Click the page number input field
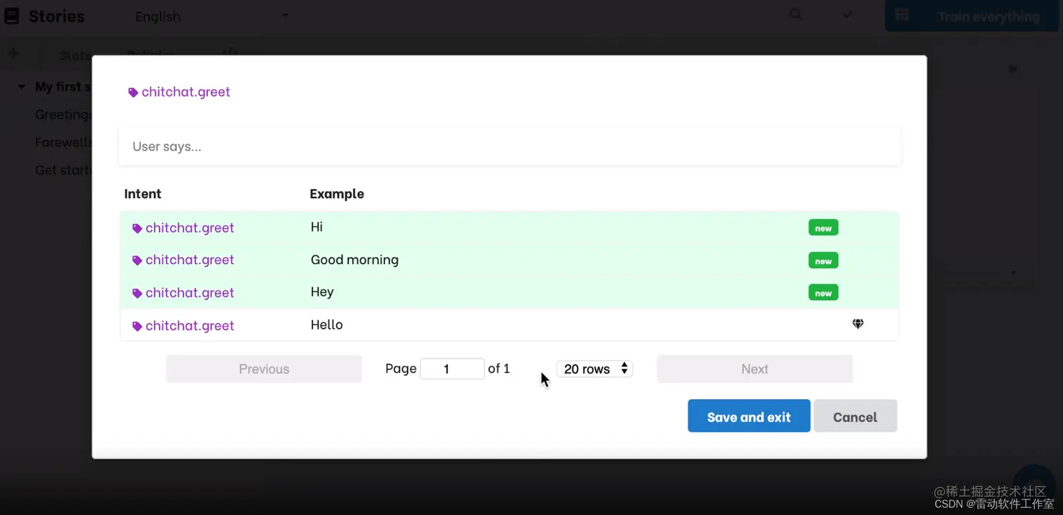The image size is (1063, 515). 452,369
